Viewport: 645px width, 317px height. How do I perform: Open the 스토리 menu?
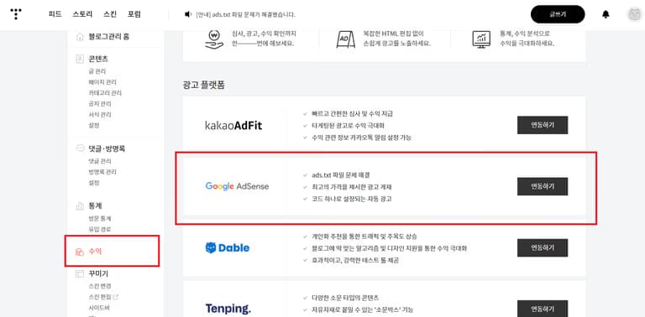(x=82, y=14)
